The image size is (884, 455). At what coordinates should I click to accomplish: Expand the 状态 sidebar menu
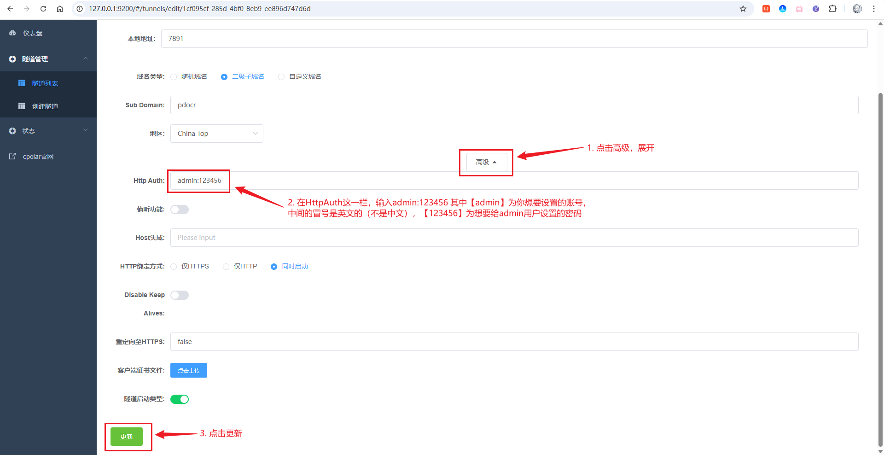(x=48, y=131)
